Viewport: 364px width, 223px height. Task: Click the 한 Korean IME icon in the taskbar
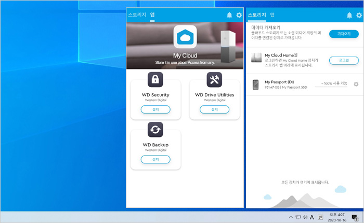[x=320, y=217]
